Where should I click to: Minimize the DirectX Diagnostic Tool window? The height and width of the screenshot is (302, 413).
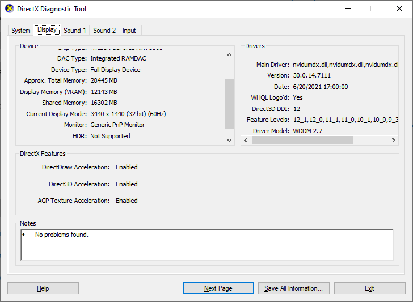(348, 8)
